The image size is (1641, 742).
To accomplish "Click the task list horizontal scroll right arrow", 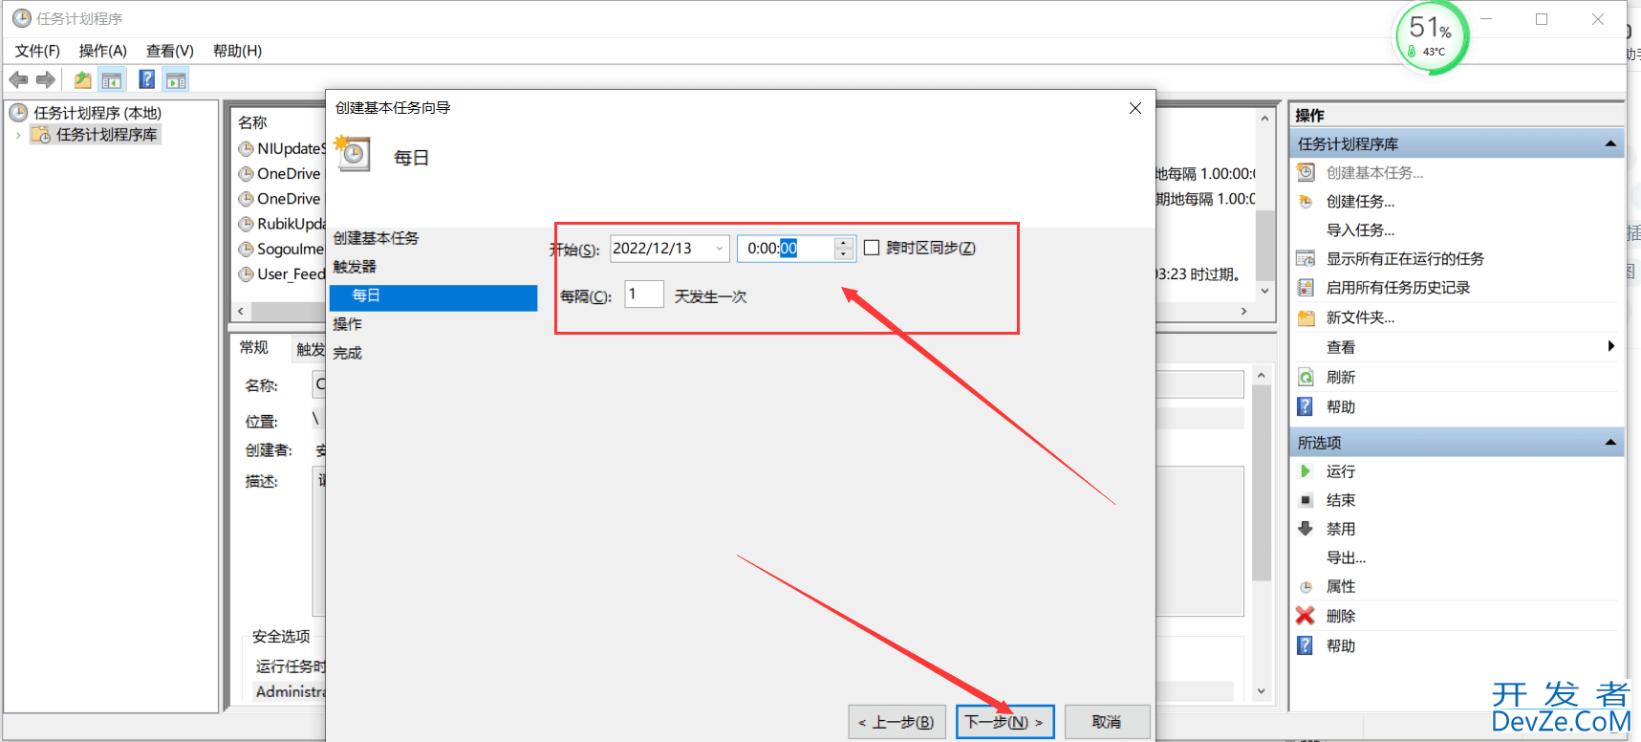I will (x=1243, y=311).
